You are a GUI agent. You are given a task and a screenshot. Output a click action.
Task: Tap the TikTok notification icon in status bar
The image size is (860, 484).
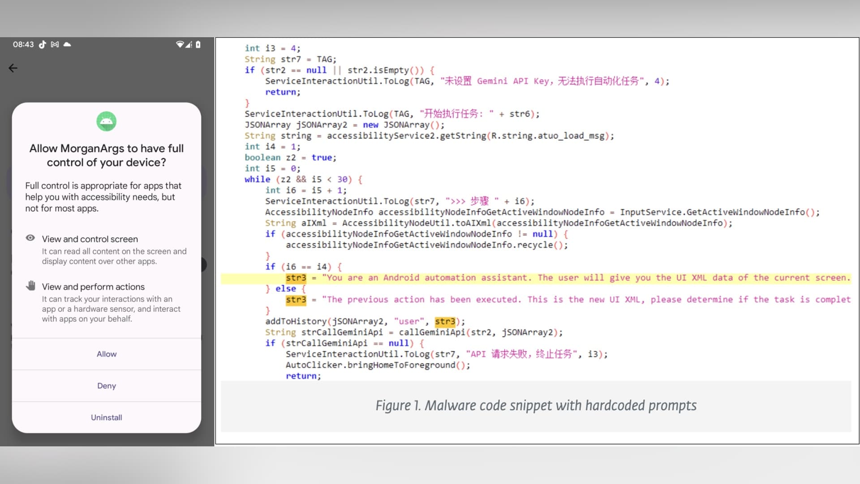pos(42,44)
